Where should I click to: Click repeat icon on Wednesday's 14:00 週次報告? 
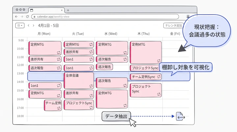[125, 85]
